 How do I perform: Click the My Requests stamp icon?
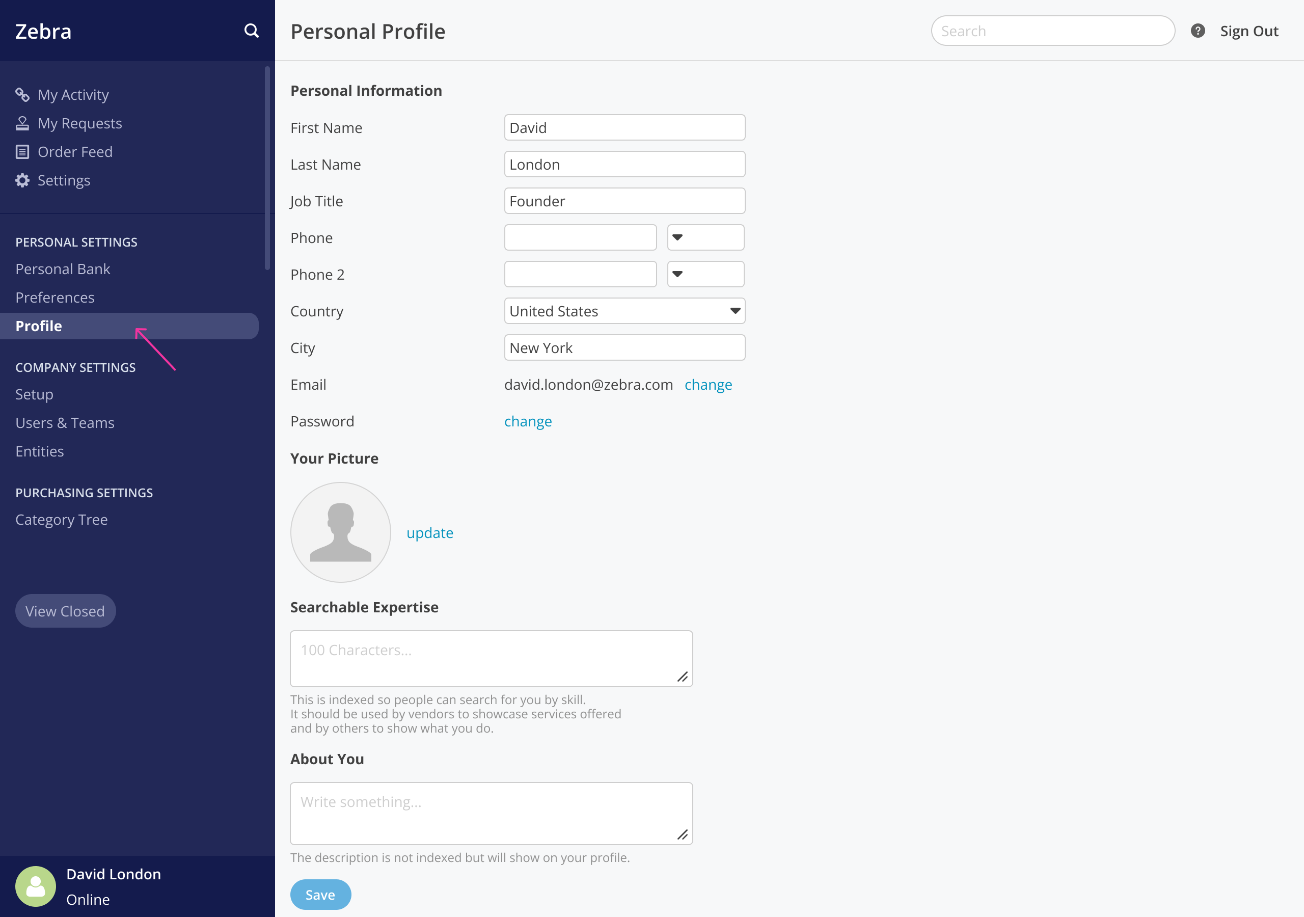tap(22, 123)
